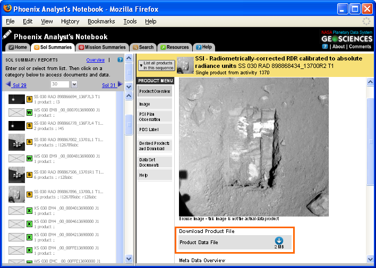Image resolution: width=376 pixels, height=268 pixels.
Task: Click the About link
Action: point(338,47)
